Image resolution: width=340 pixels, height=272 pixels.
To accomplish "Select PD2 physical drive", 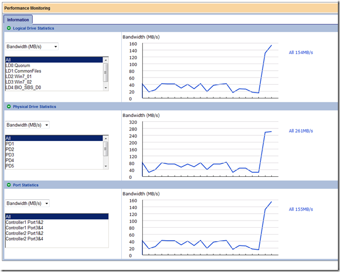I will [x=54, y=149].
